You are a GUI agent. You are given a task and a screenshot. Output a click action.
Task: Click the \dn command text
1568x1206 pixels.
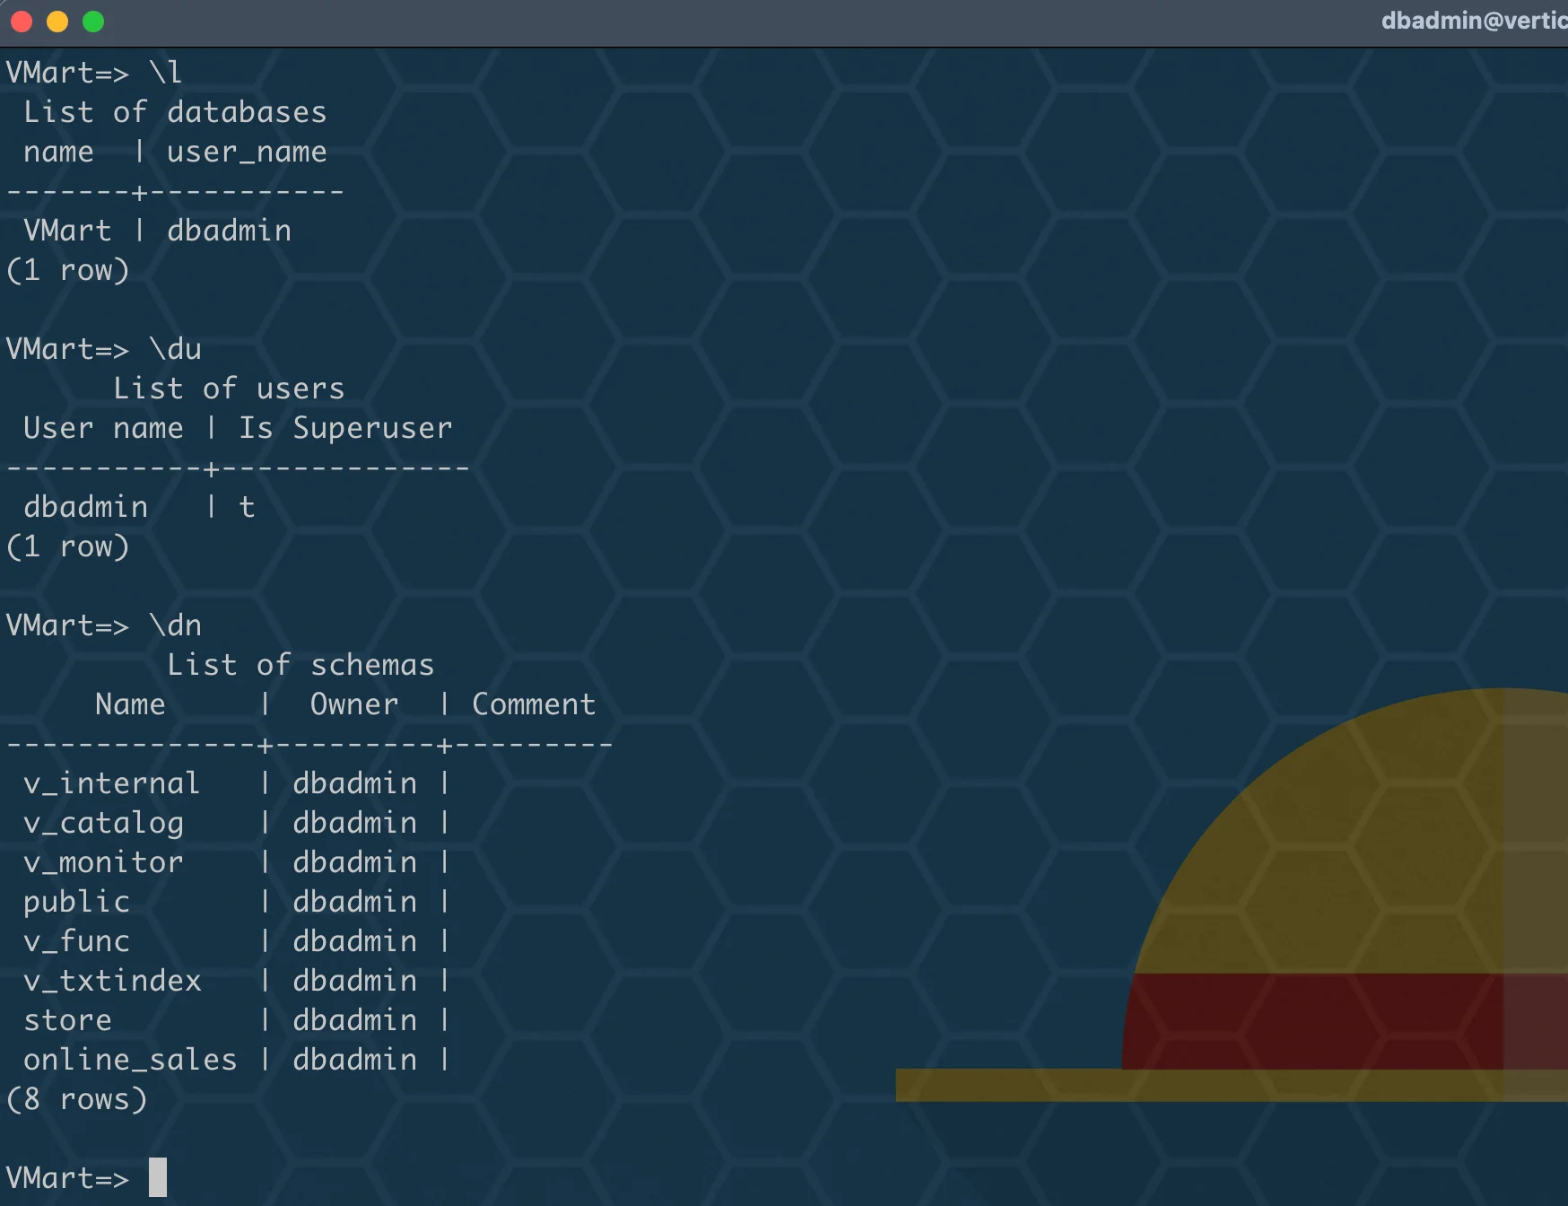[175, 625]
